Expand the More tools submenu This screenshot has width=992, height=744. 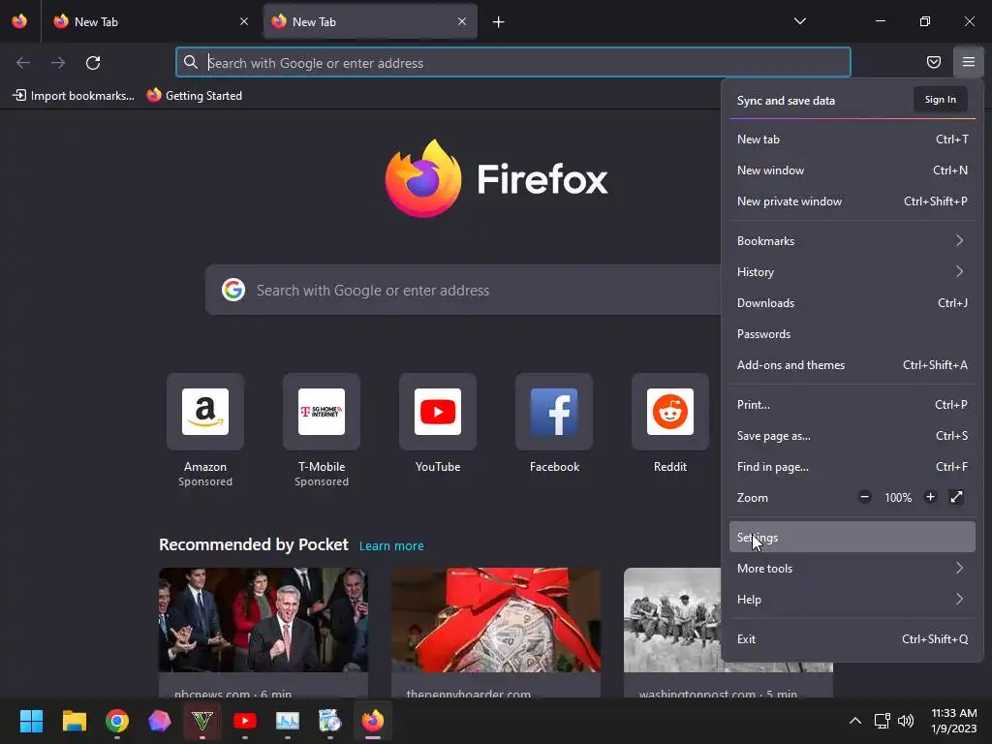click(852, 568)
